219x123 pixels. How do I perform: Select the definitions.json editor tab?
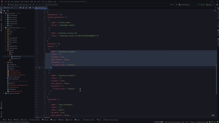coord(41,8)
